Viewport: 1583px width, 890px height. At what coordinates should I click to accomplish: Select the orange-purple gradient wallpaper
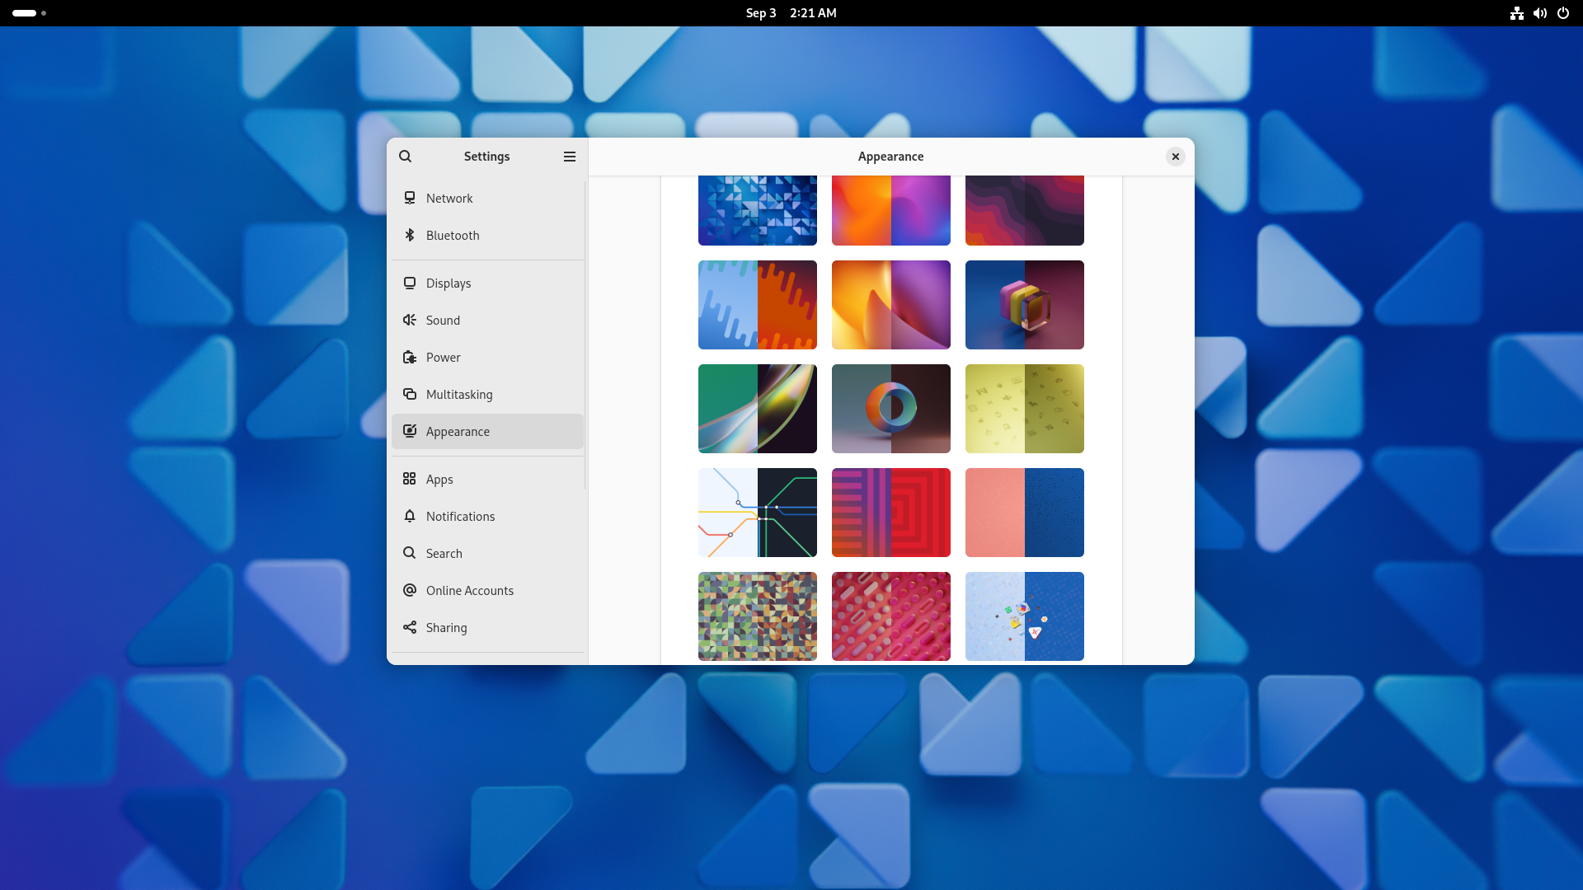(x=890, y=207)
